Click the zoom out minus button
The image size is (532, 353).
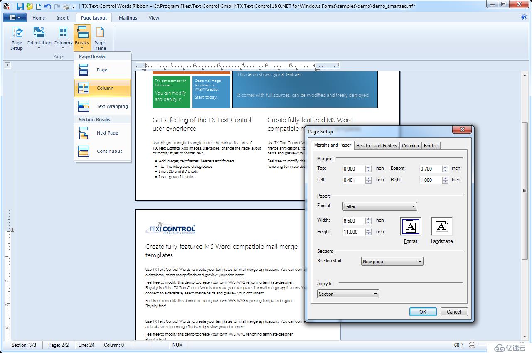(472, 345)
